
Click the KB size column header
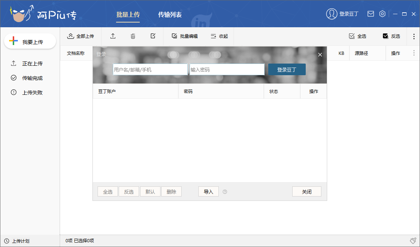341,53
